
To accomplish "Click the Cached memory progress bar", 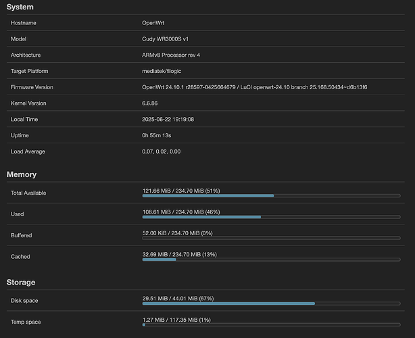I will tap(270, 259).
